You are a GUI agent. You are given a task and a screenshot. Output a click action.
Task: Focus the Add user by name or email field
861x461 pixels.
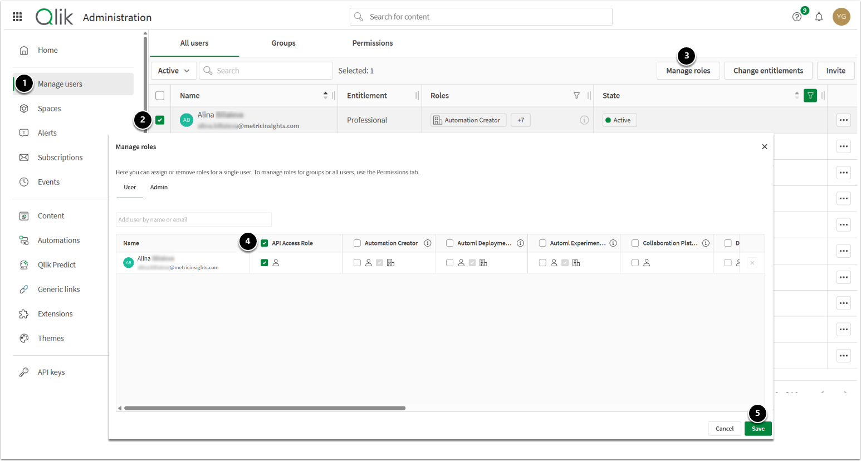[194, 219]
